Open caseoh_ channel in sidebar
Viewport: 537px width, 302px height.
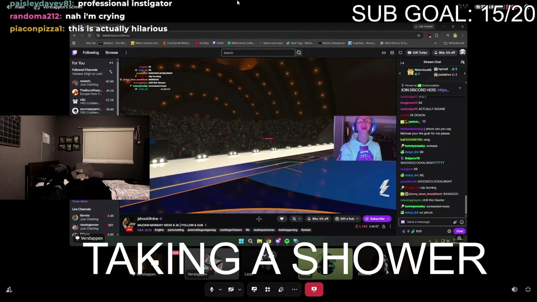93,83
